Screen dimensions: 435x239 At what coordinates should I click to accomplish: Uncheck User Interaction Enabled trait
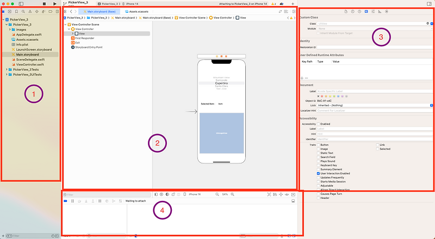[x=319, y=174]
